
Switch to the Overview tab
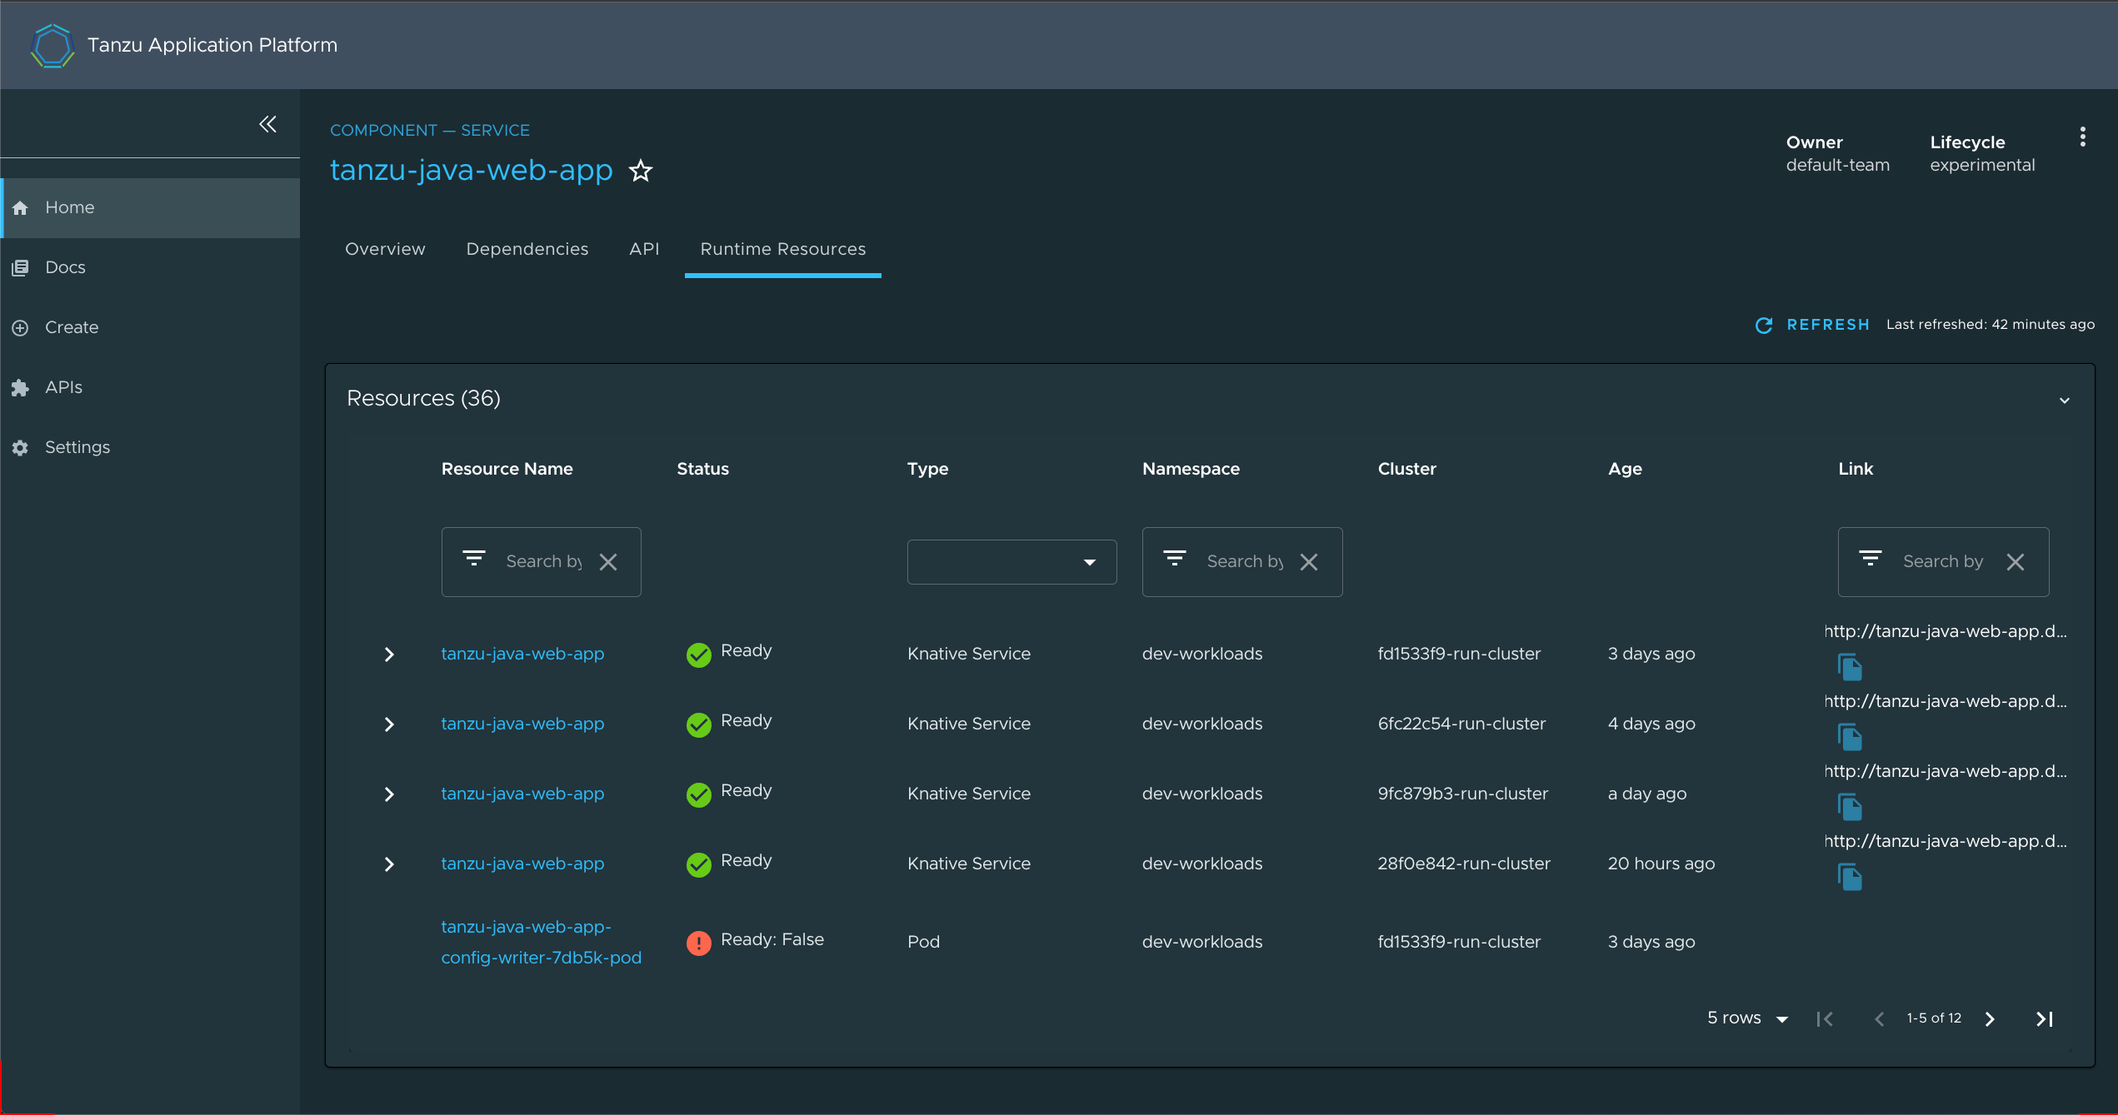tap(385, 249)
